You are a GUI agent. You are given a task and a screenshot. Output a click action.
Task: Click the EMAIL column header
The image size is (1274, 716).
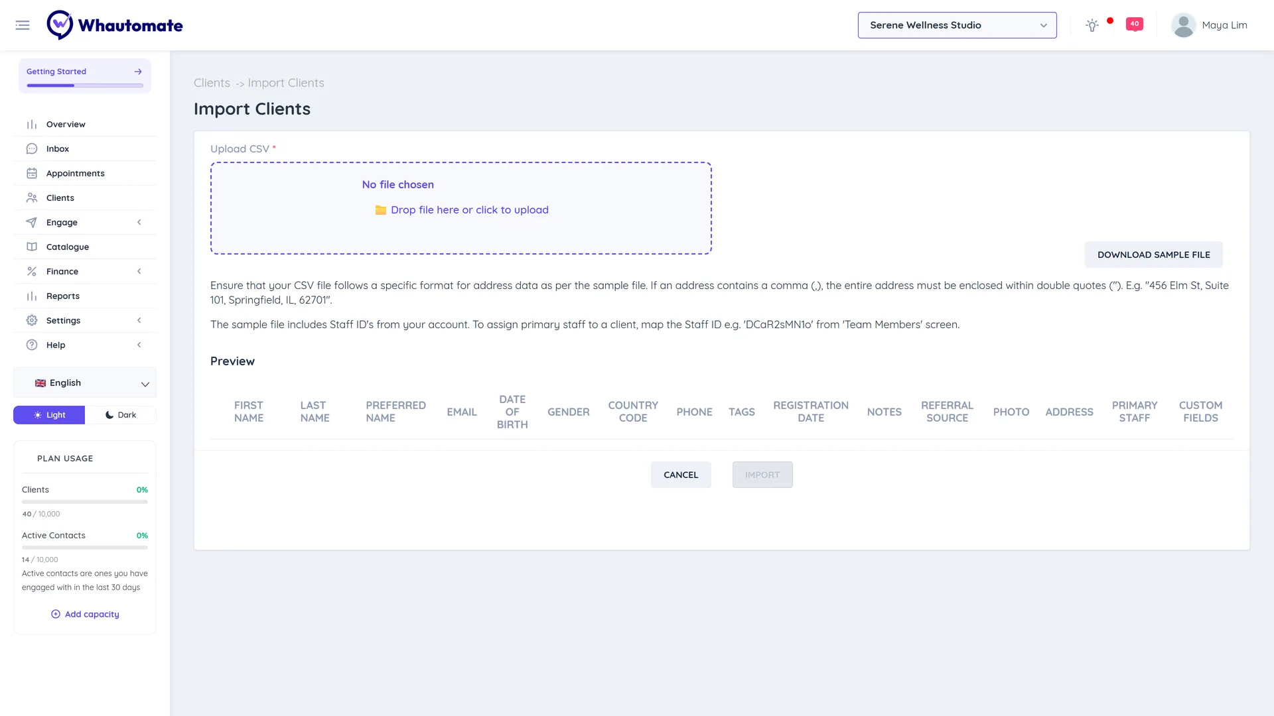pos(462,412)
